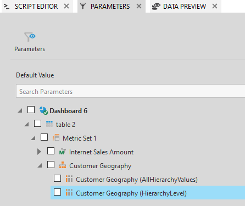Collapse the table 2 node
This screenshot has width=245, height=206.
point(27,125)
